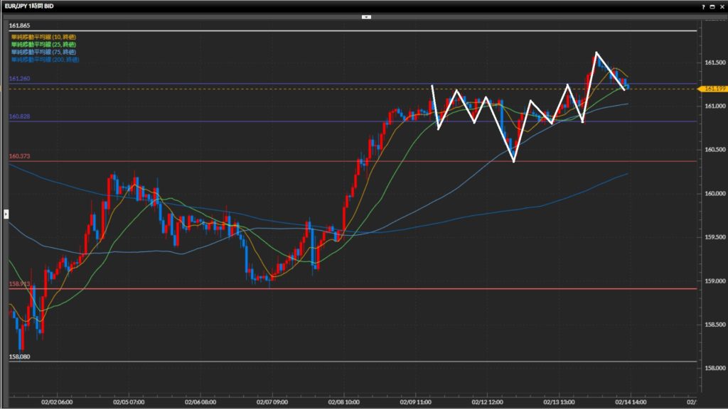Click the red 160.373 line label
The width and height of the screenshot is (728, 409).
click(20, 156)
